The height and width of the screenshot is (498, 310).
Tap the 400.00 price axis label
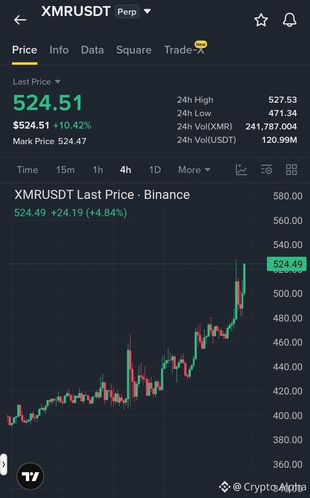point(288,416)
